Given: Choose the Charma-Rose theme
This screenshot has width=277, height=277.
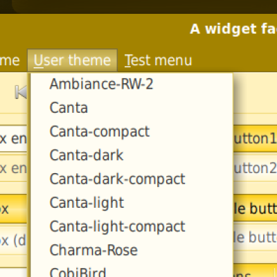Looking at the screenshot, I should click(x=132, y=251).
